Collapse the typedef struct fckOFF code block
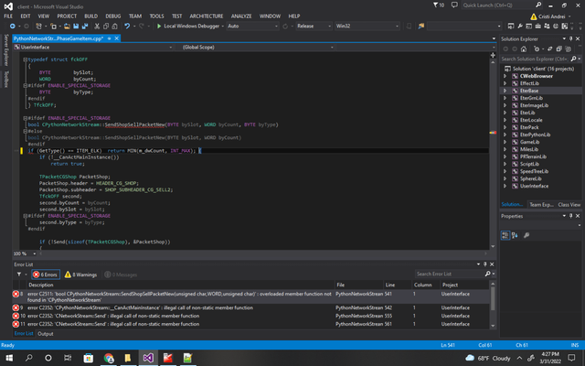Viewport: 585px width, 366px height. [25, 59]
